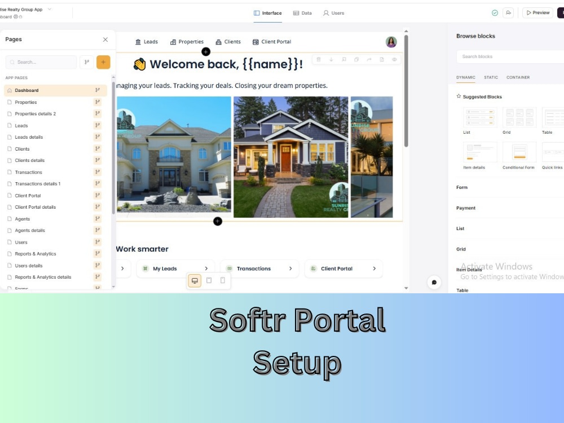Select the Dashboard page
The width and height of the screenshot is (564, 423).
click(x=55, y=90)
